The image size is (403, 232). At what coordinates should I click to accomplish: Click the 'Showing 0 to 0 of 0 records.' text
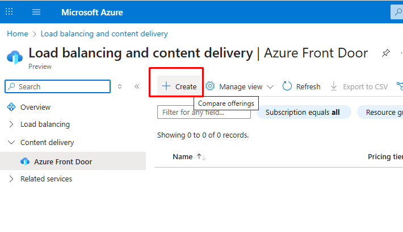(x=203, y=135)
